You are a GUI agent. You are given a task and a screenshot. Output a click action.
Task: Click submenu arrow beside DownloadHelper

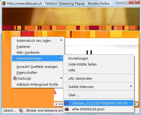click(61, 58)
